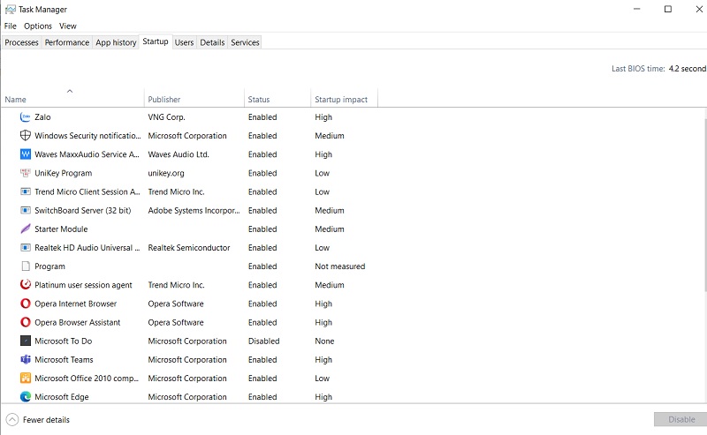Sort by the Name column header

[72, 99]
